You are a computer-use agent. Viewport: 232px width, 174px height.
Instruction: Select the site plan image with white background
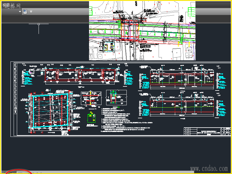142,31
